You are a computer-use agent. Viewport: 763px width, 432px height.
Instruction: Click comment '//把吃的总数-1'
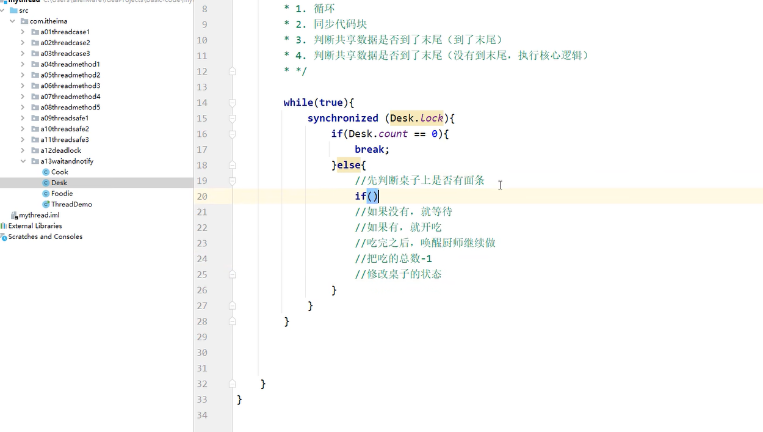[393, 258]
